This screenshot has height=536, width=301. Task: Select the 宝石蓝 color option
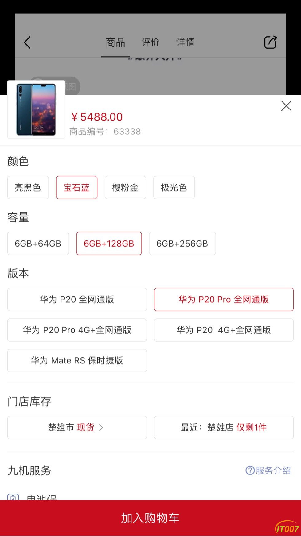[x=77, y=188]
